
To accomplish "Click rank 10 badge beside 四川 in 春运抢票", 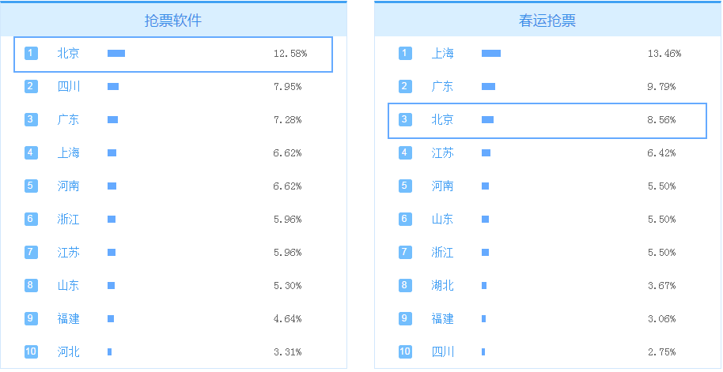I will click(x=405, y=352).
